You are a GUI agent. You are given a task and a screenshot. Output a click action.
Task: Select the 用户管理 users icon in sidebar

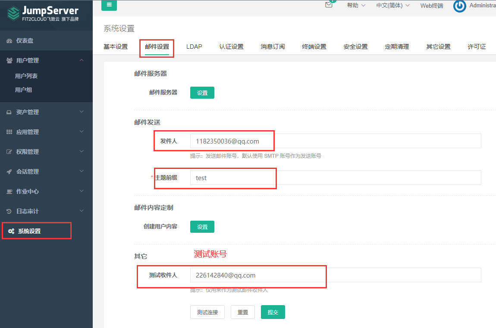[10, 60]
